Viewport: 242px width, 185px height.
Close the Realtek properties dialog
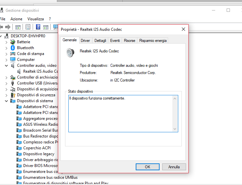pos(183,29)
